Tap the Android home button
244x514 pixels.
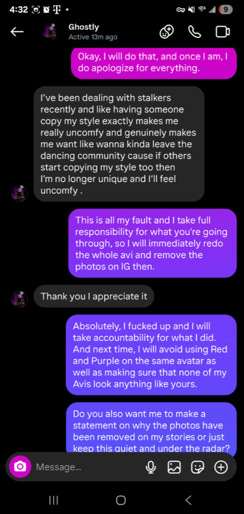121,500
